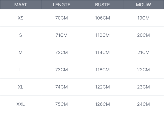Click the XXL size cell
This screenshot has height=113, width=164.
coord(21,104)
